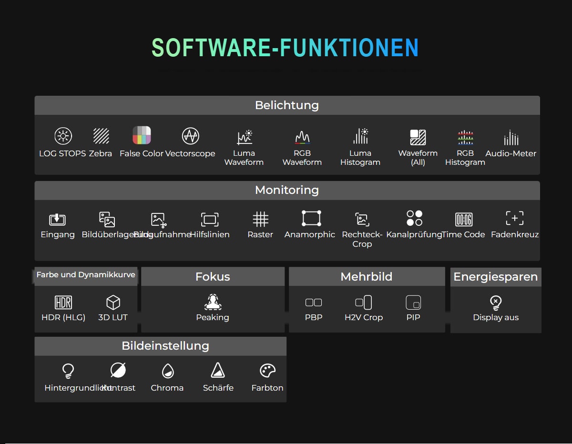The height and width of the screenshot is (444, 572).
Task: Click the "Peaking" label text
Action: coord(213,317)
